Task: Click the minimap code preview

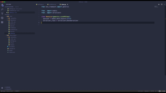Action: coord(156,7)
